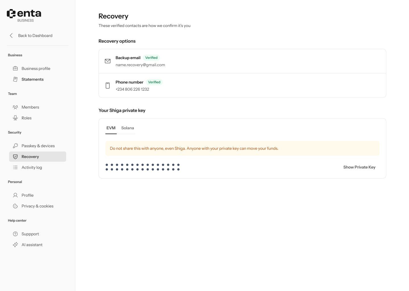
Task: Click the envelope icon for Backup email
Action: pos(108,61)
